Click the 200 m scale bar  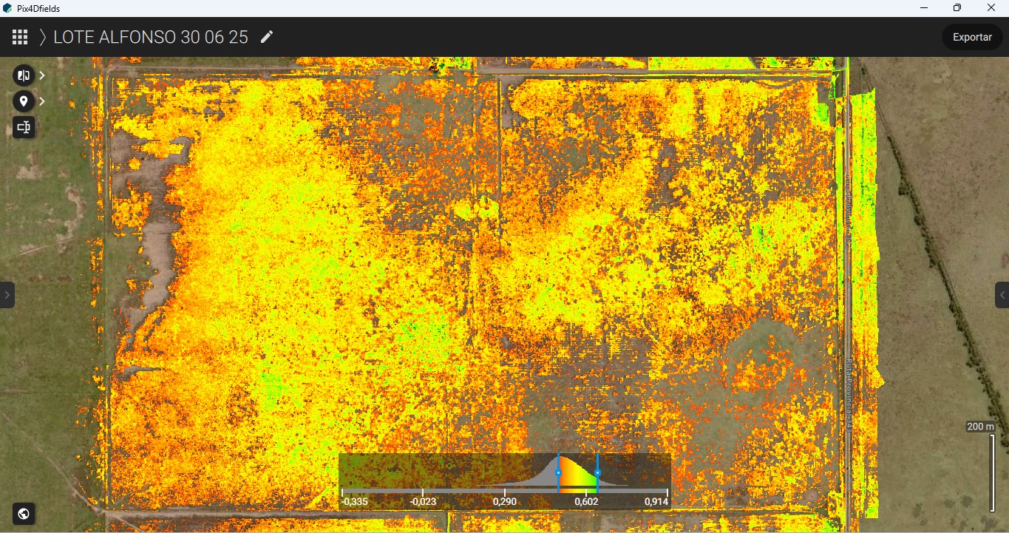[991, 472]
